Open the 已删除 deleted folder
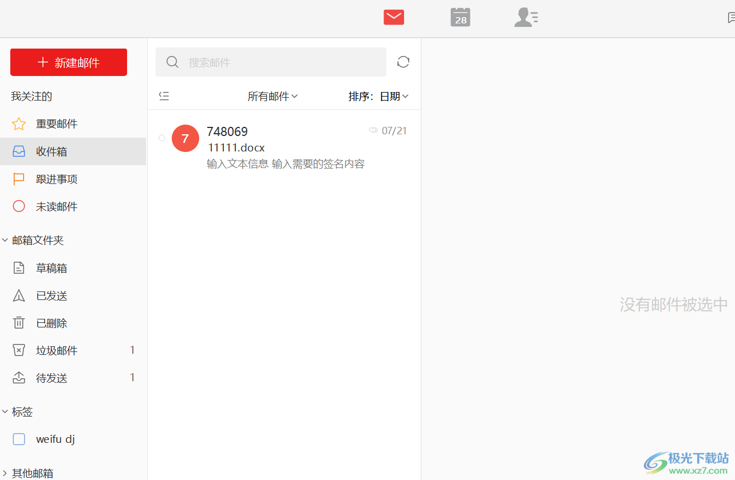735x480 pixels. click(x=73, y=323)
